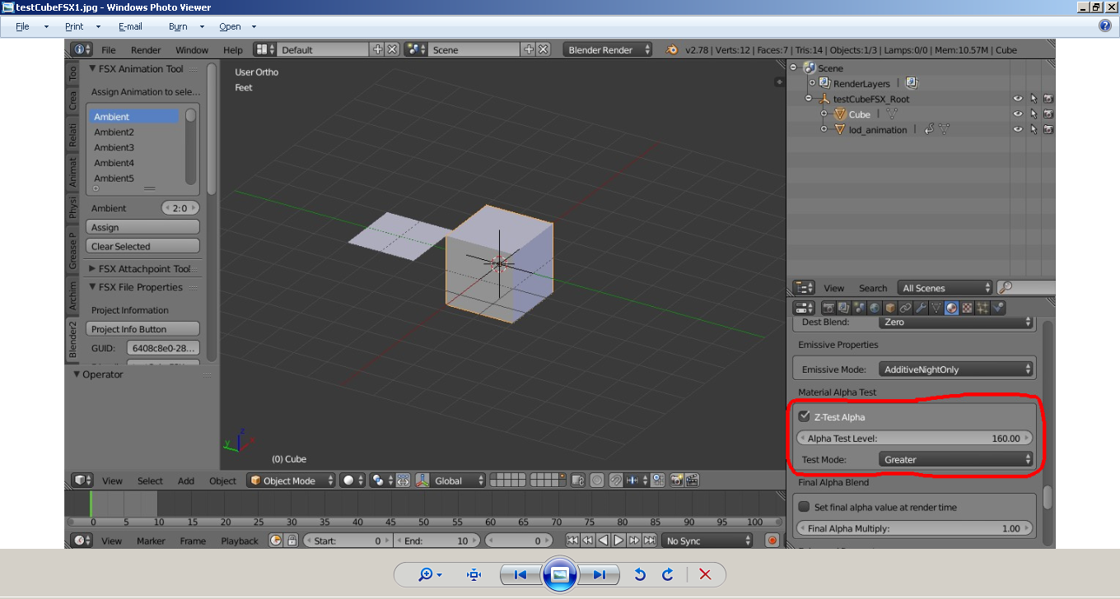Open the Dest Blend Zero dropdown
1120x599 pixels.
956,322
